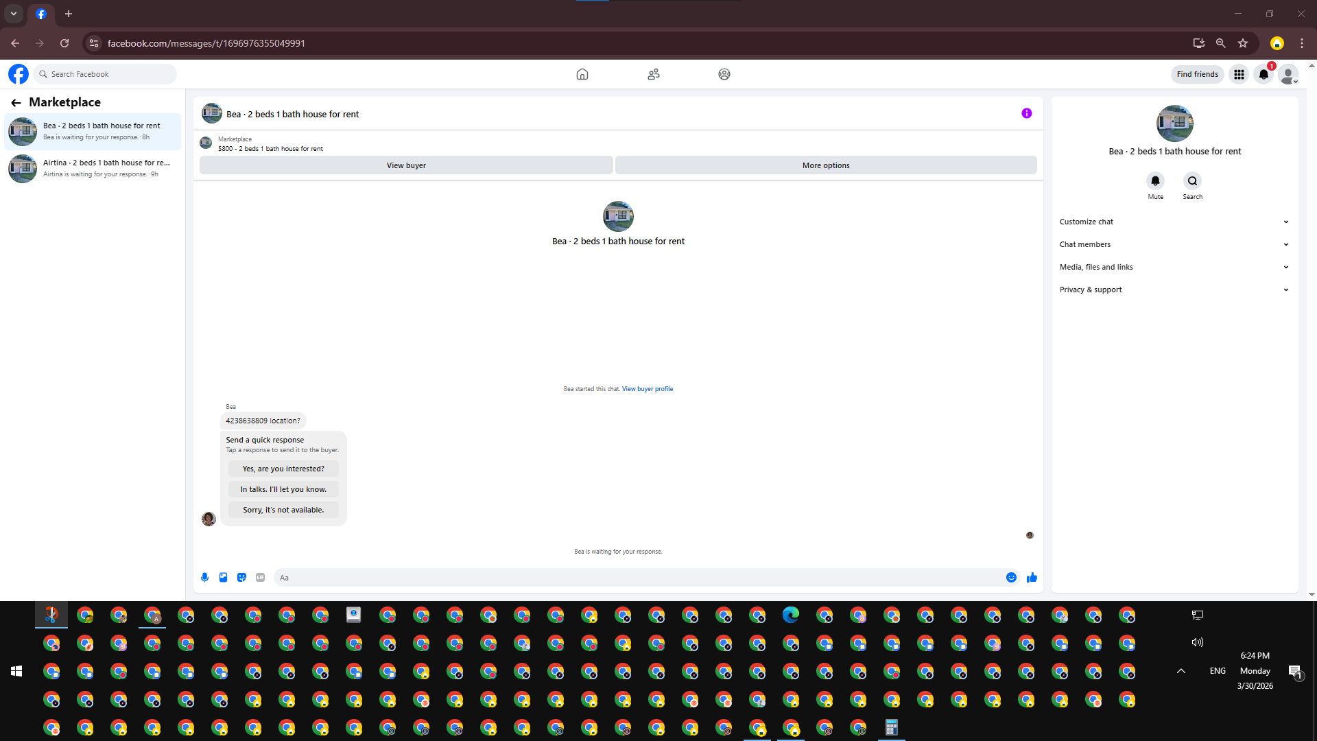Send a thumbs-up like
The width and height of the screenshot is (1317, 741).
click(1032, 578)
